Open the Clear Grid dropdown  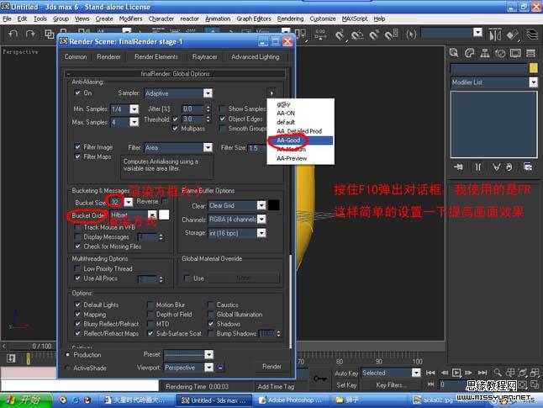click(237, 205)
